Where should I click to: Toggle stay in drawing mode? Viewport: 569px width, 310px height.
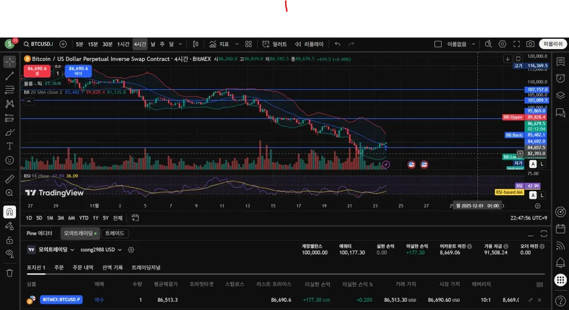[10, 226]
